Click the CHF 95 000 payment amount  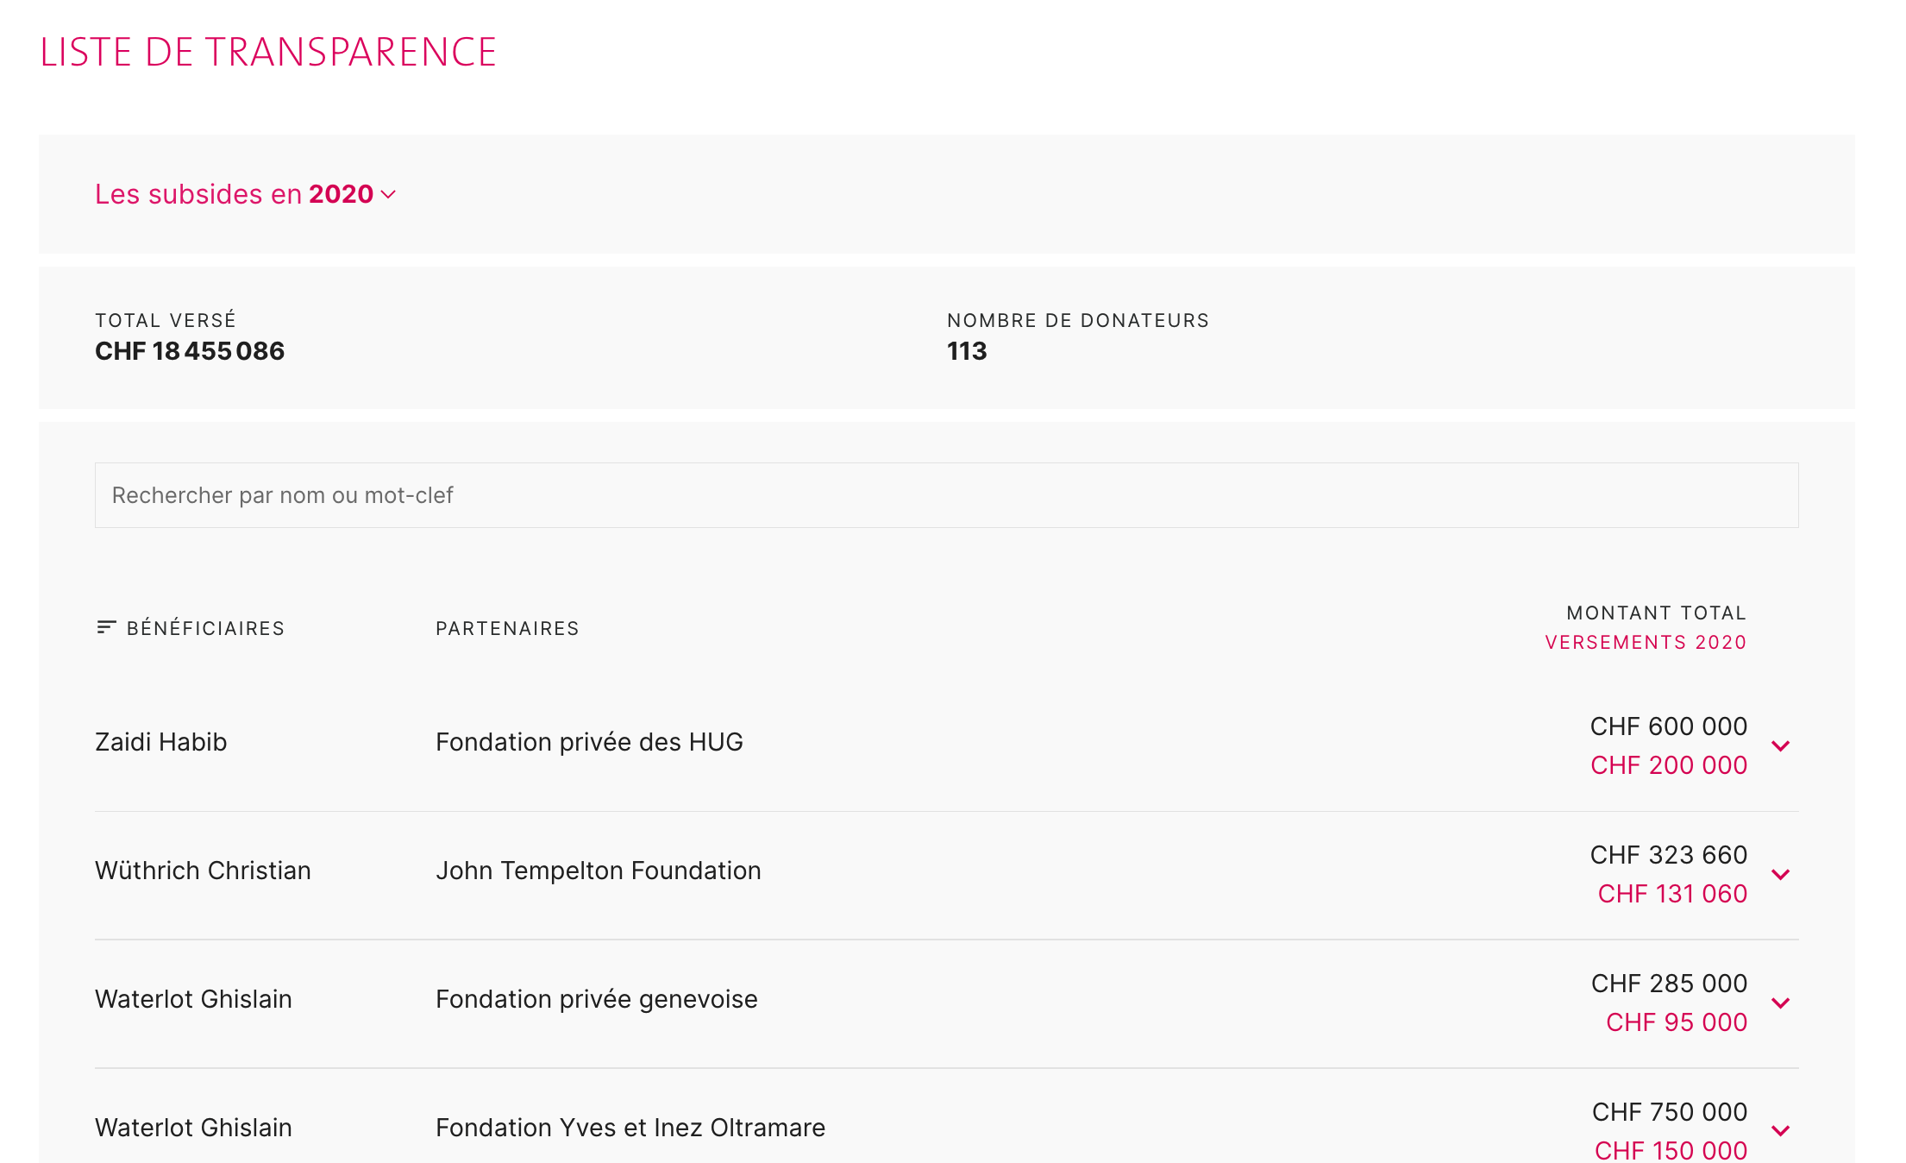click(x=1676, y=1022)
